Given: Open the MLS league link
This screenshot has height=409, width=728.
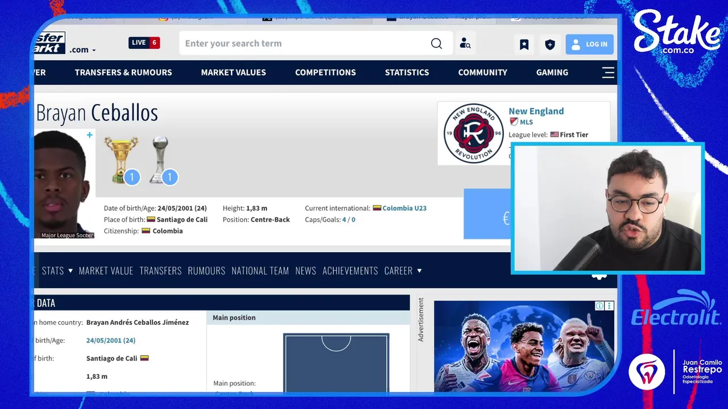Looking at the screenshot, I should (x=526, y=122).
